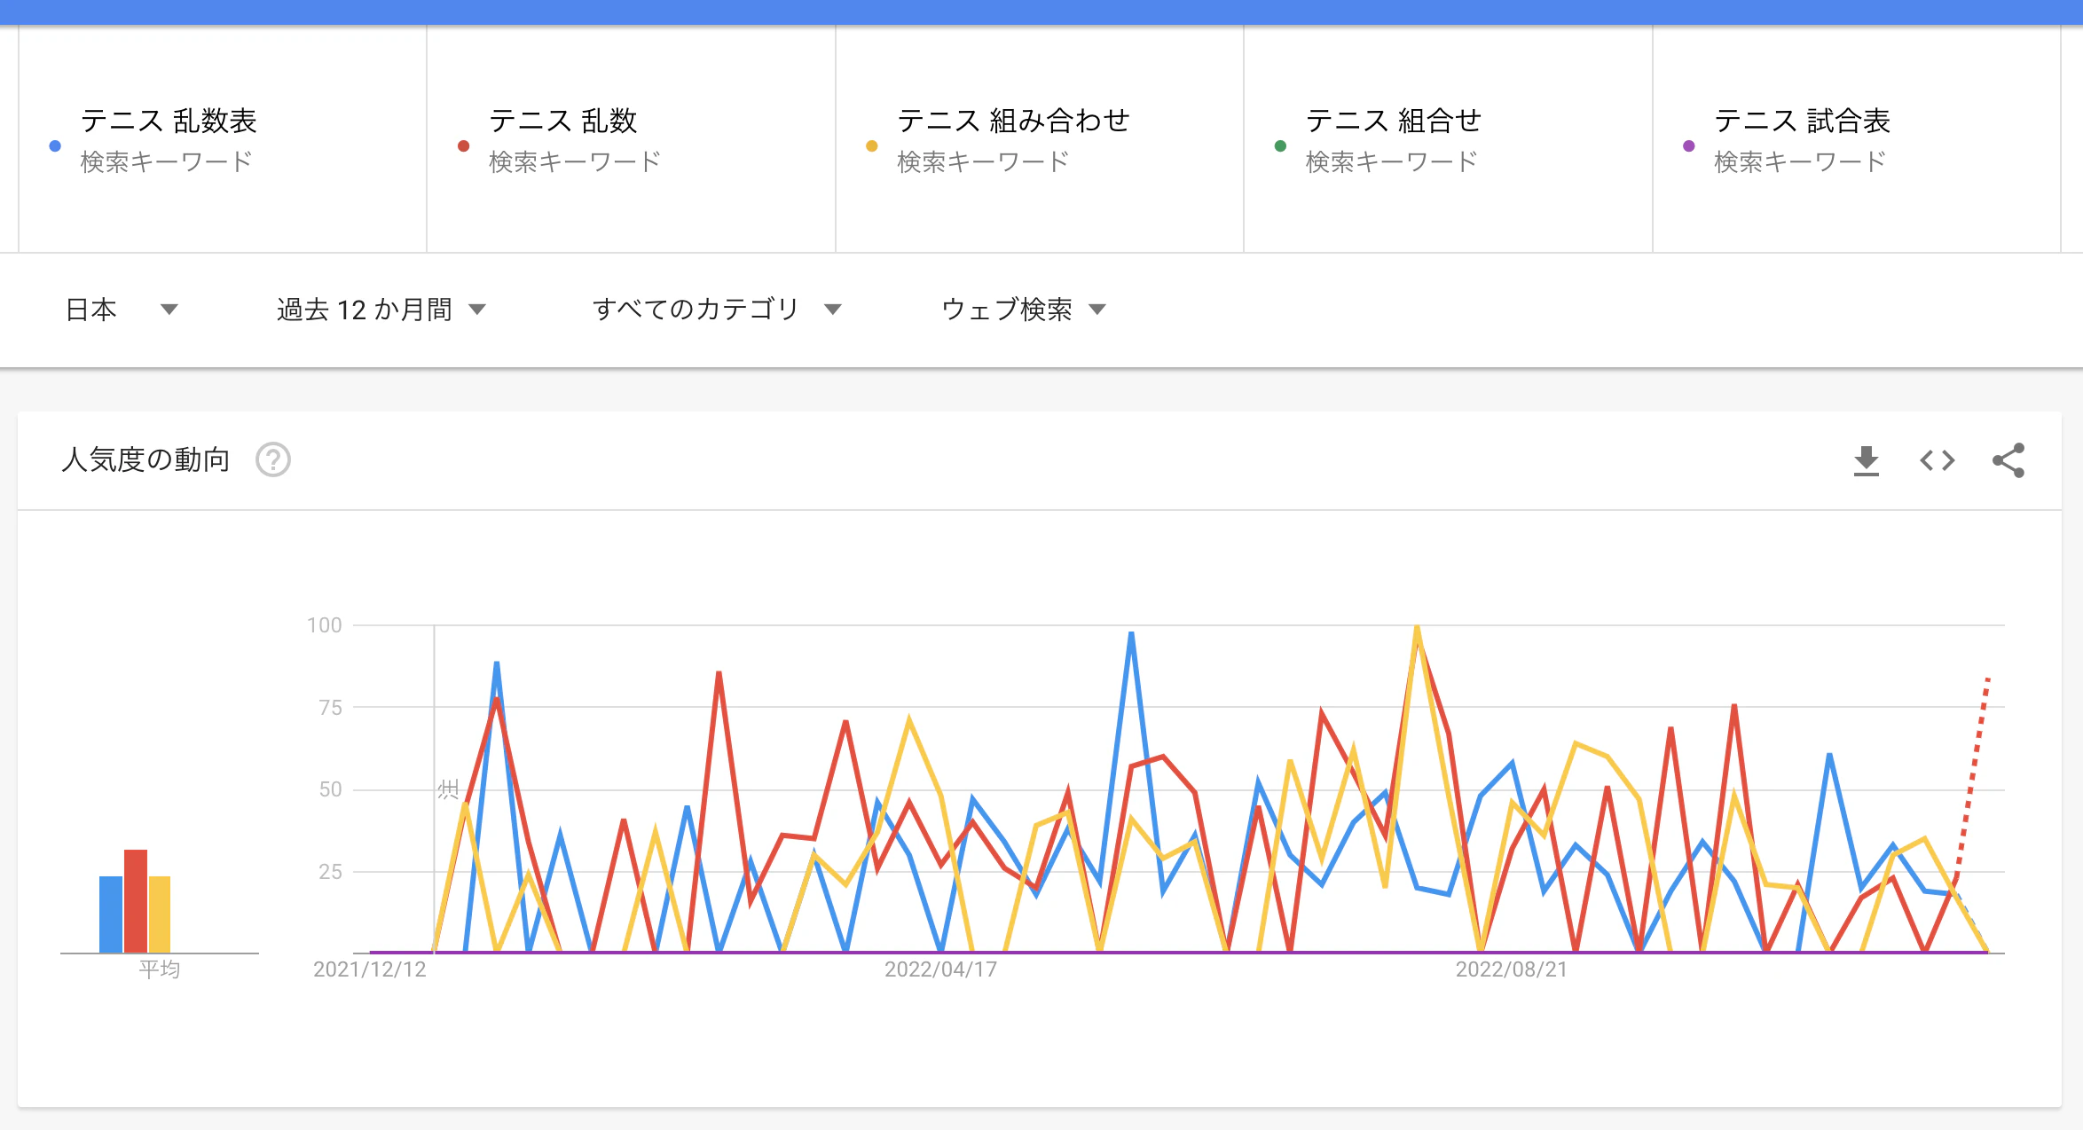Click the green dot for テニス 組合せ
2083x1130 pixels.
click(x=1280, y=145)
